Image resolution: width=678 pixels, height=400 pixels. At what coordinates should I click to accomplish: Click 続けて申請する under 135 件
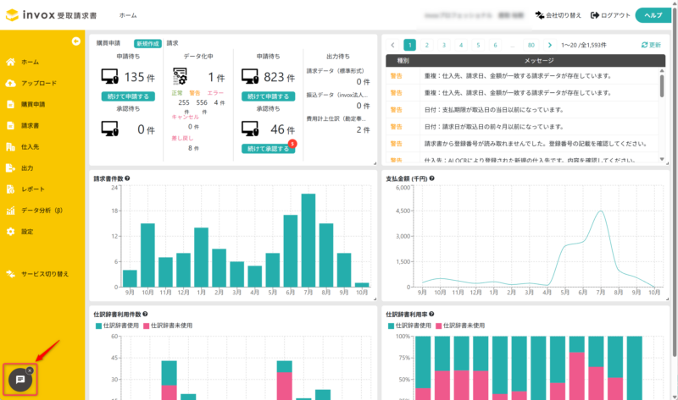[128, 96]
